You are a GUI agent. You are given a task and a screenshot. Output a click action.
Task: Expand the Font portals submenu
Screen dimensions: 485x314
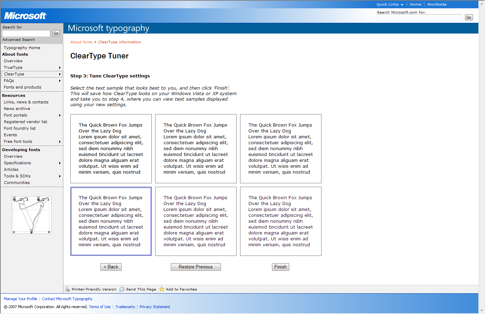coord(60,116)
